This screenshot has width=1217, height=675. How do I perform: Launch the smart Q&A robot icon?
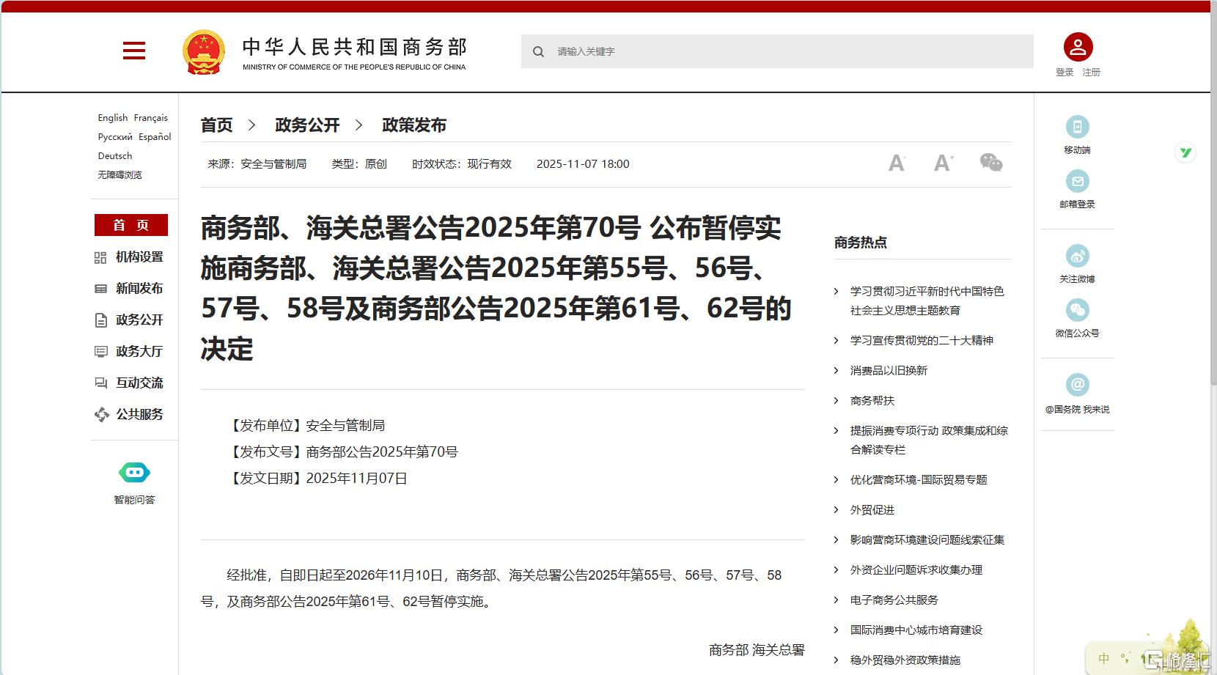tap(134, 473)
